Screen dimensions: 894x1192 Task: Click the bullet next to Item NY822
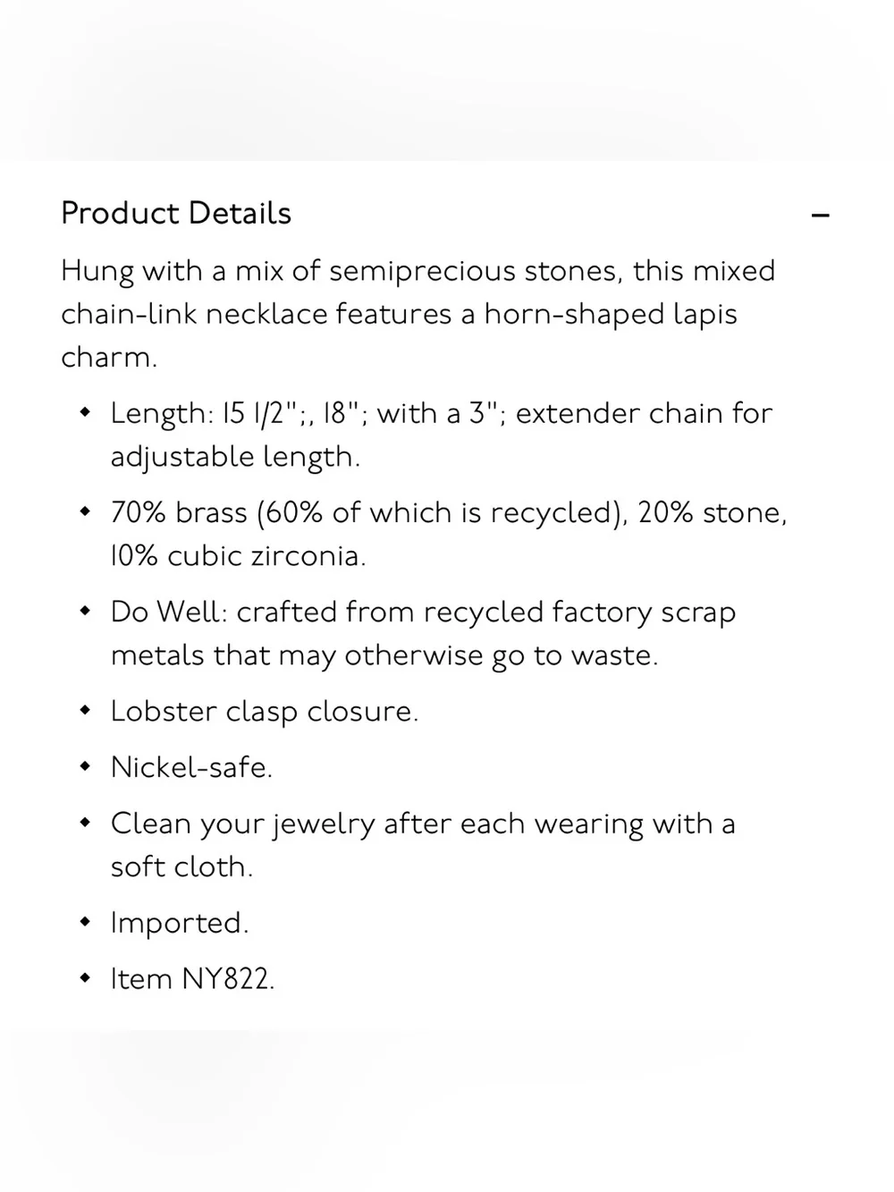[85, 979]
